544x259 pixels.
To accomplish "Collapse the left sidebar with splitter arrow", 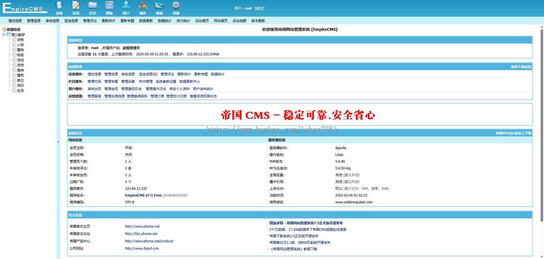I will pyautogui.click(x=58, y=142).
